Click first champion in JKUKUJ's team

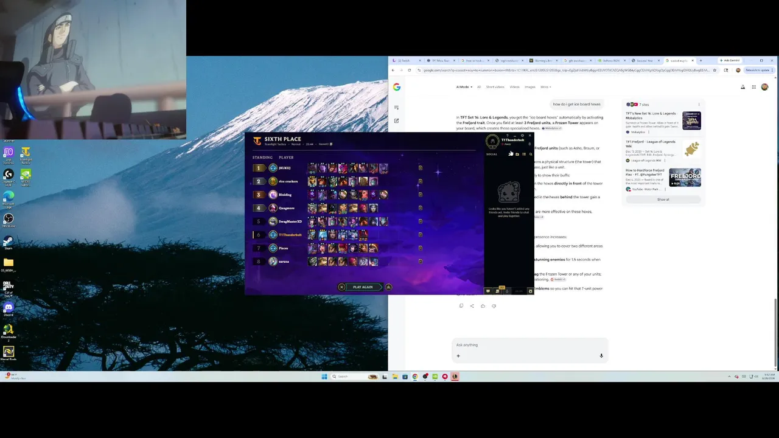[x=312, y=168]
